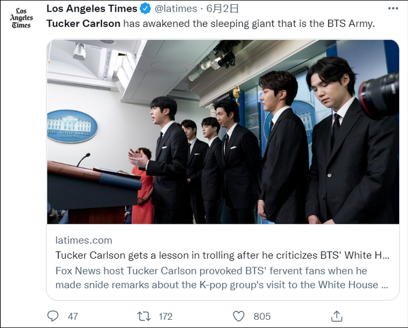Click the tweet text about BTS Army

point(248,24)
